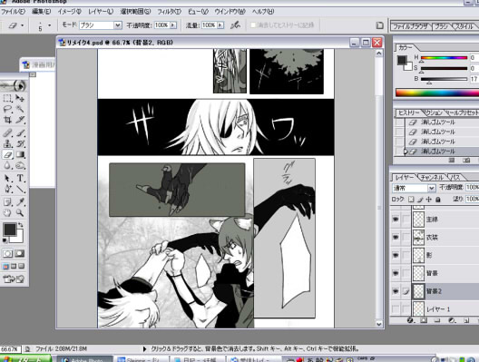This screenshot has height=362, width=479.
Task: Select the Line tool
Action: click(20, 189)
